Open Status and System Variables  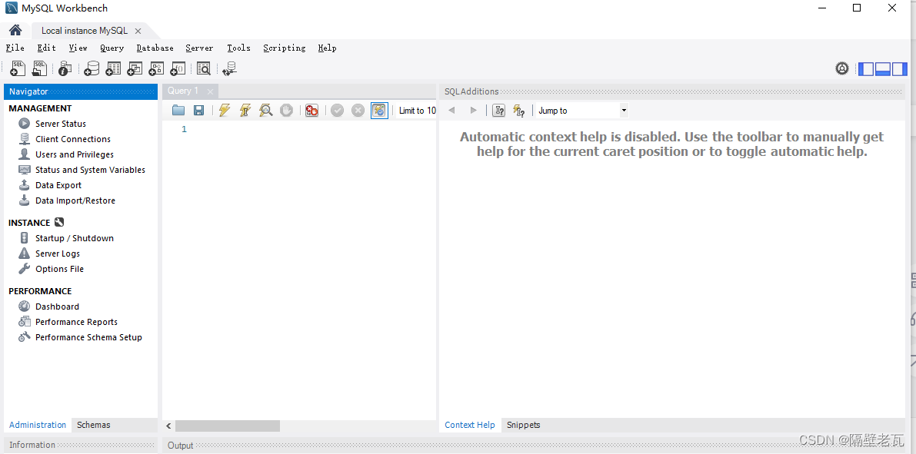[91, 170]
